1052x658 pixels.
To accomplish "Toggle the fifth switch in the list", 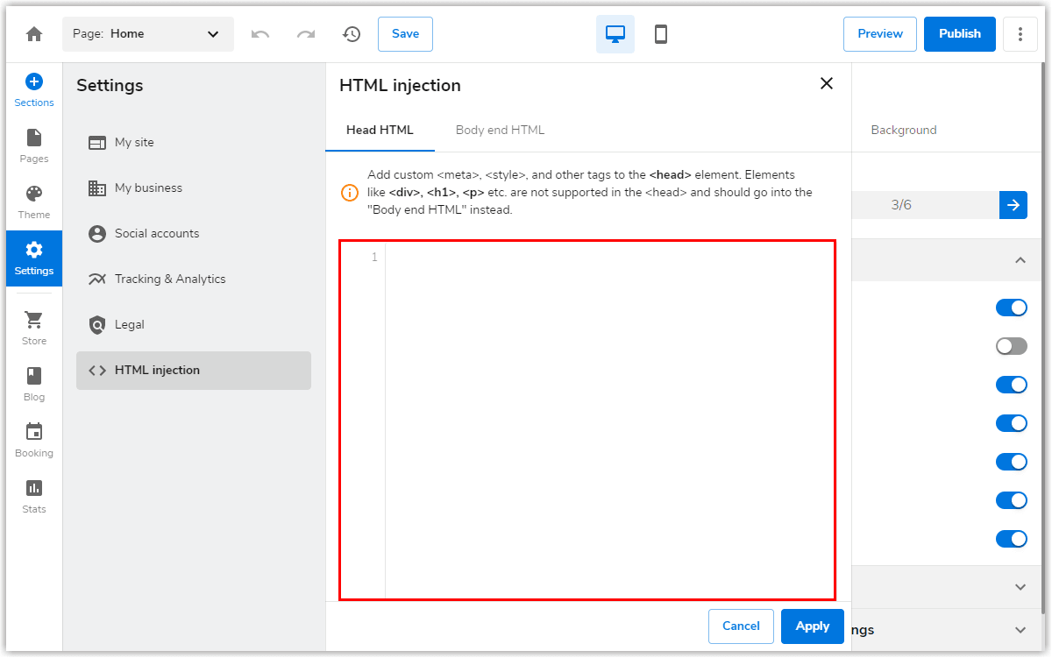I will pos(1012,462).
